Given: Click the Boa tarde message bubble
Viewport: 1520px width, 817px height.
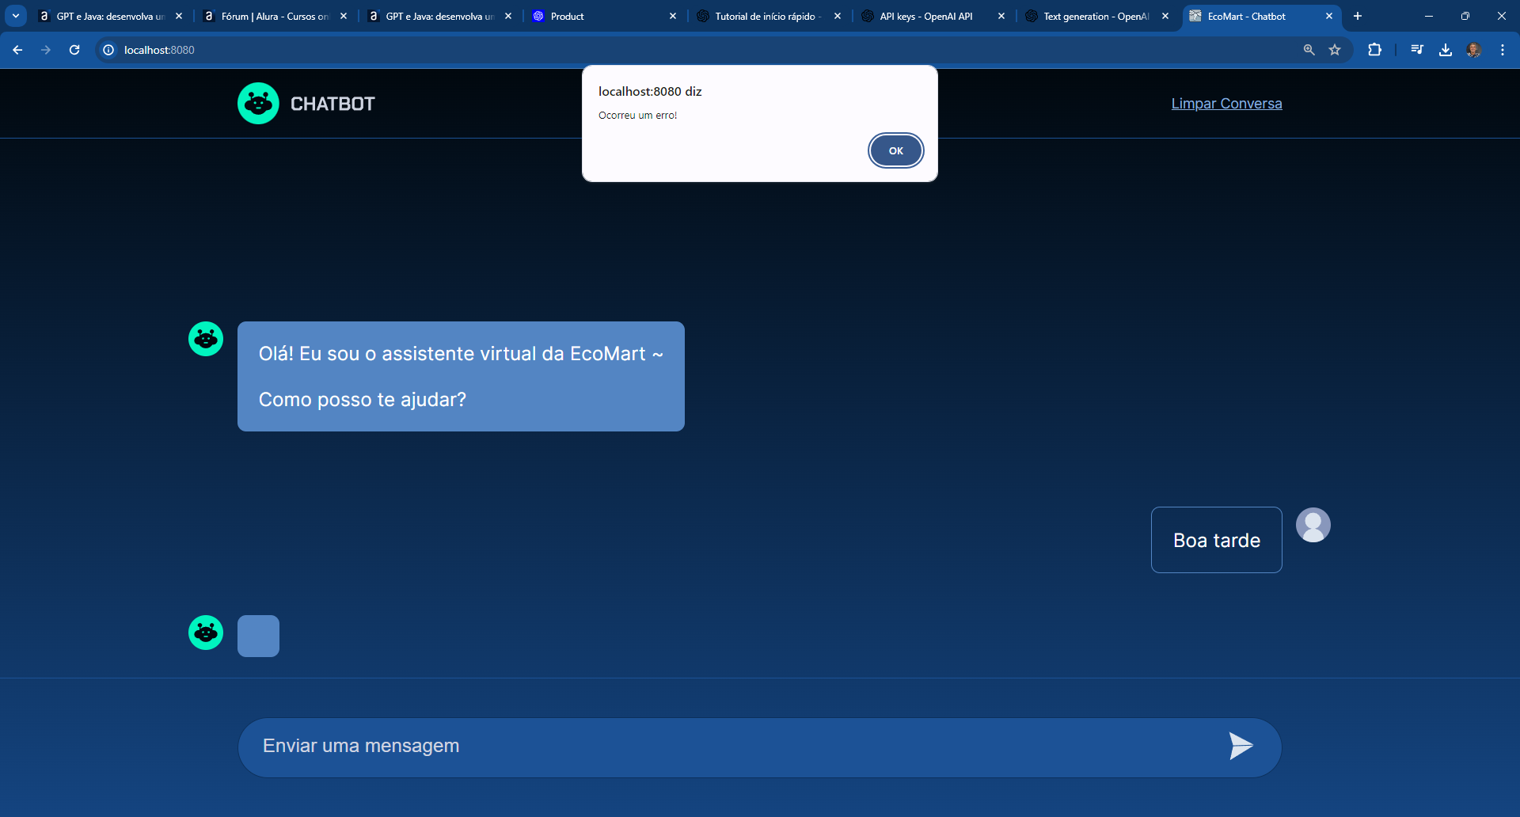Looking at the screenshot, I should coord(1216,540).
